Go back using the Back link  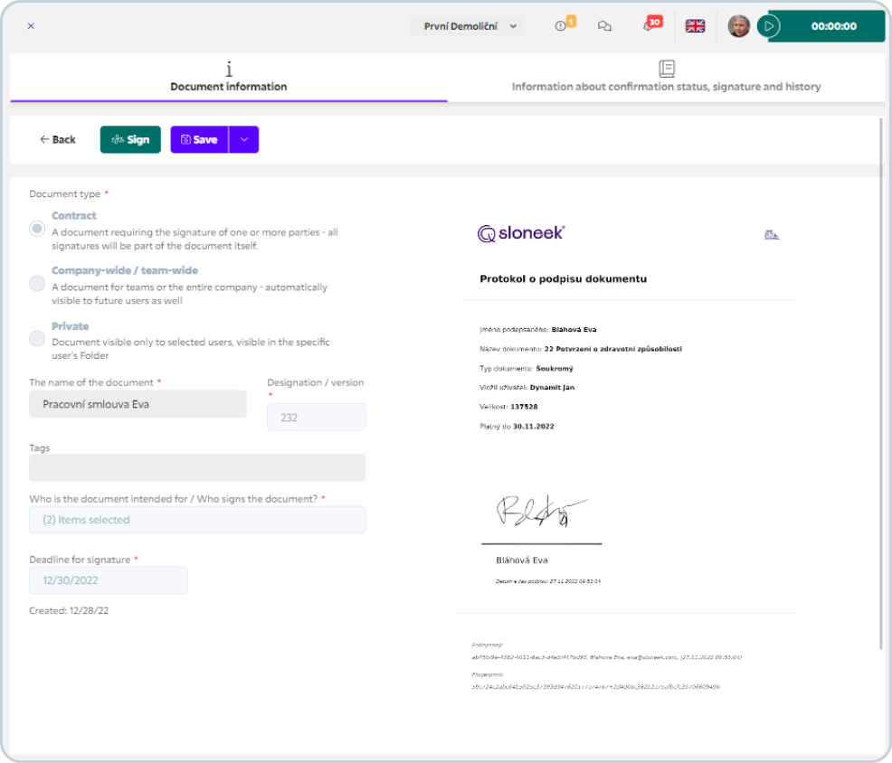58,139
